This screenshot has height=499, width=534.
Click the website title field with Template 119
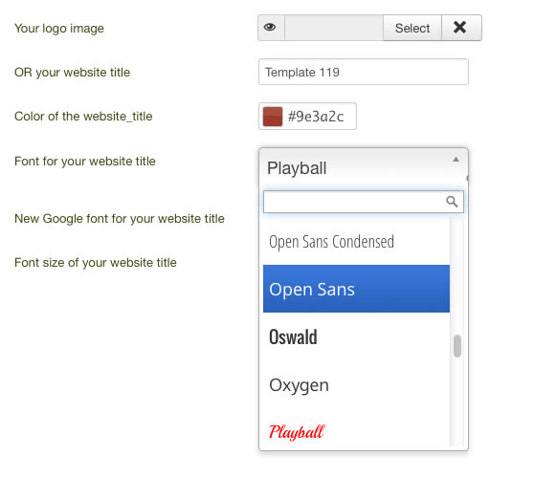[364, 72]
